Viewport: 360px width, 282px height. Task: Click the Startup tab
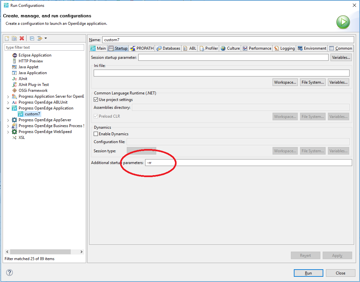click(118, 48)
